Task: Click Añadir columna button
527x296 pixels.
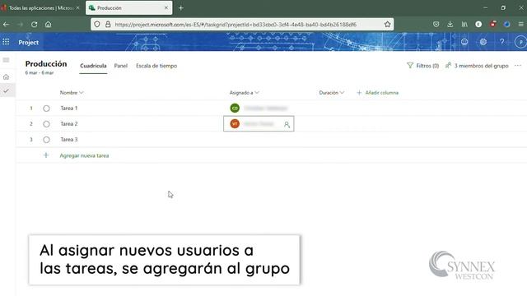Action: coord(378,93)
